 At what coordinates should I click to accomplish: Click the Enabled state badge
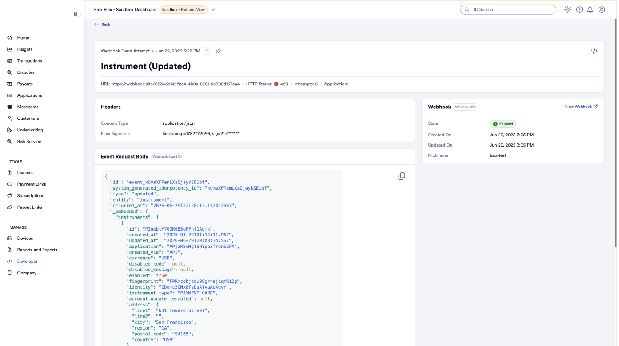tap(503, 124)
